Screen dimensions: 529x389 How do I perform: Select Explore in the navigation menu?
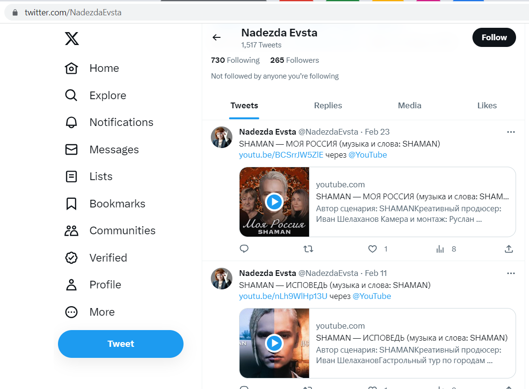[x=108, y=95]
